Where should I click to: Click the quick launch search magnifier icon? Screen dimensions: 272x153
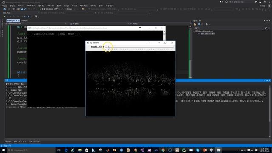click(256, 2)
